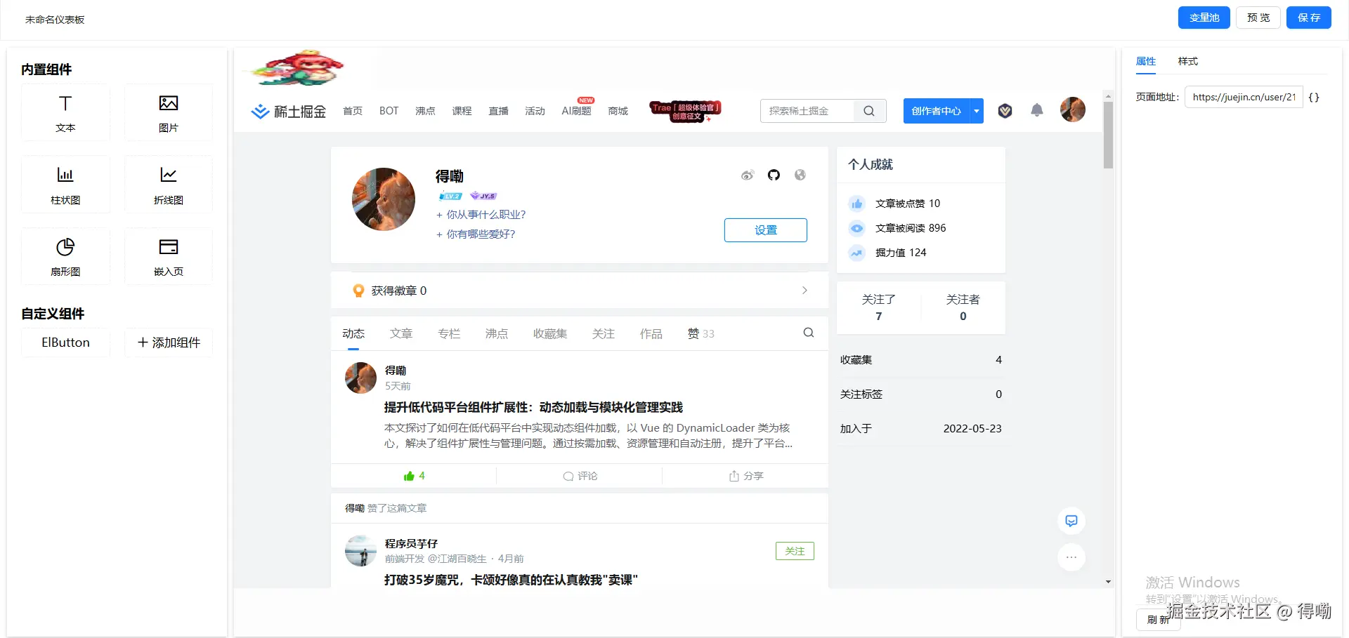This screenshot has width=1349, height=638.
Task: Follow 程序员芋仔 with the 关注 button
Action: (794, 551)
